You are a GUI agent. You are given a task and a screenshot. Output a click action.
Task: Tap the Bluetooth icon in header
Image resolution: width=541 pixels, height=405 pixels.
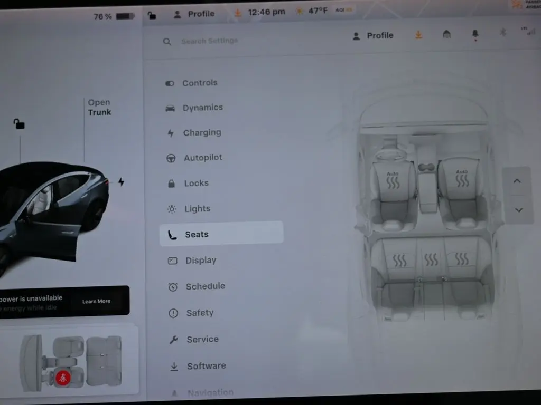[502, 33]
